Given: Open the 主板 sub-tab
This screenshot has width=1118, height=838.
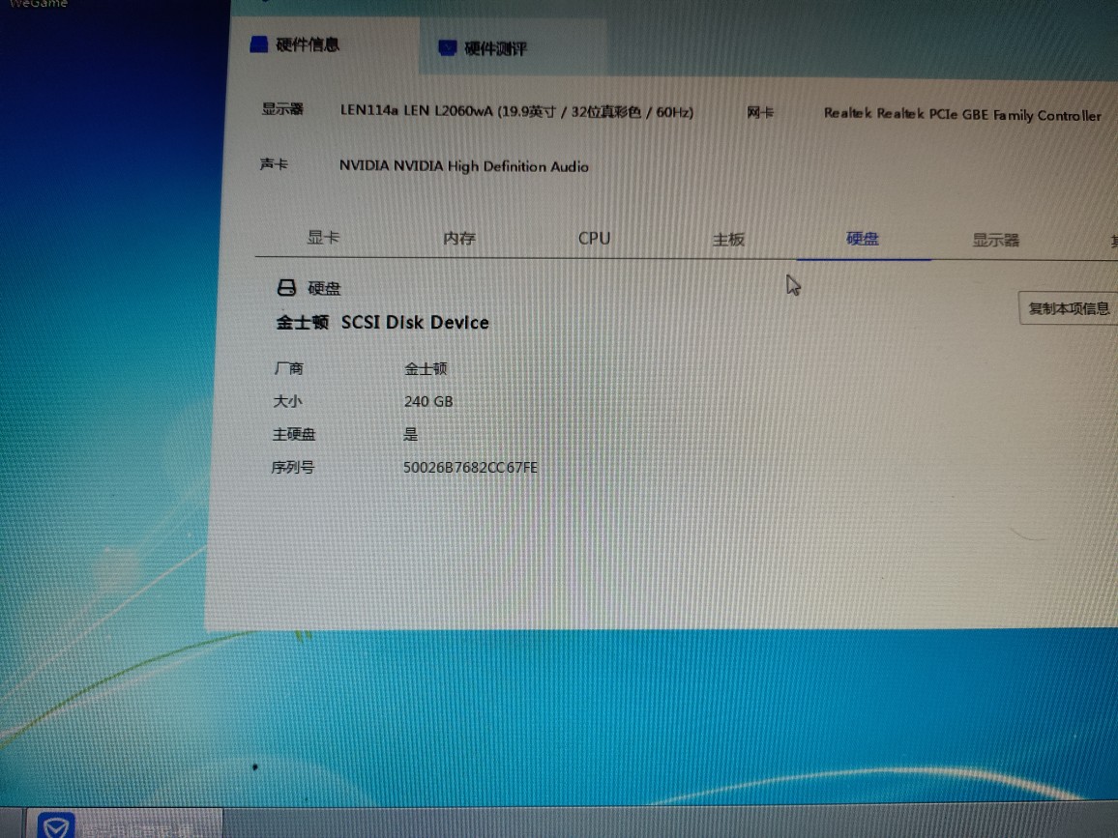Looking at the screenshot, I should click(x=728, y=239).
